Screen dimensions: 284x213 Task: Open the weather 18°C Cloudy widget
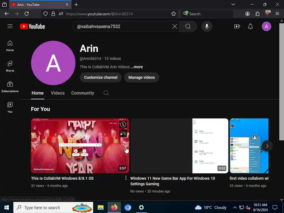coord(211,207)
